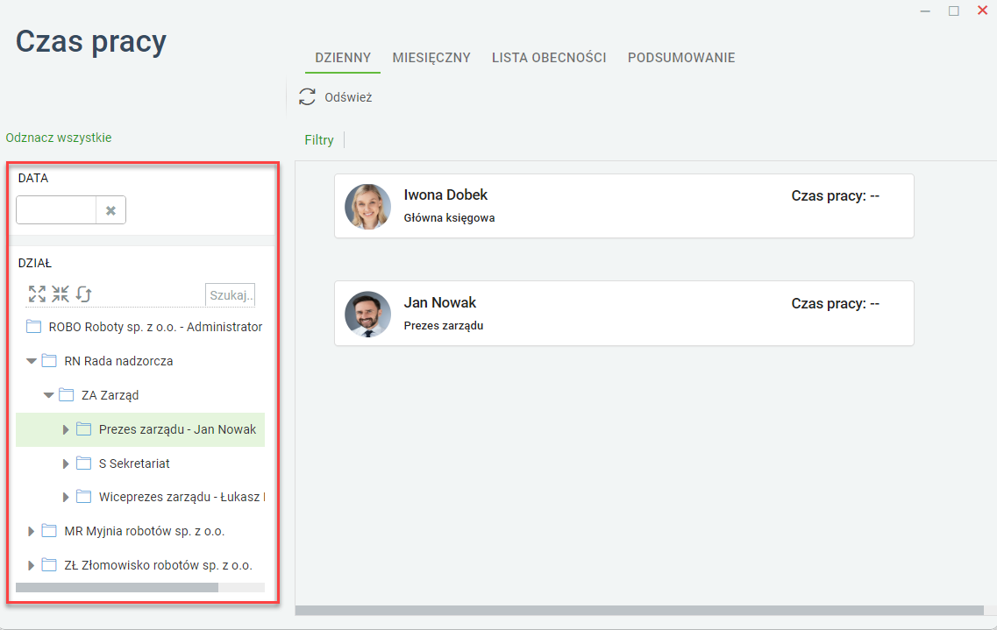Viewport: 997px width, 630px height.
Task: Click the ZŁ Złomowisko robotów folder icon
Action: tap(49, 564)
